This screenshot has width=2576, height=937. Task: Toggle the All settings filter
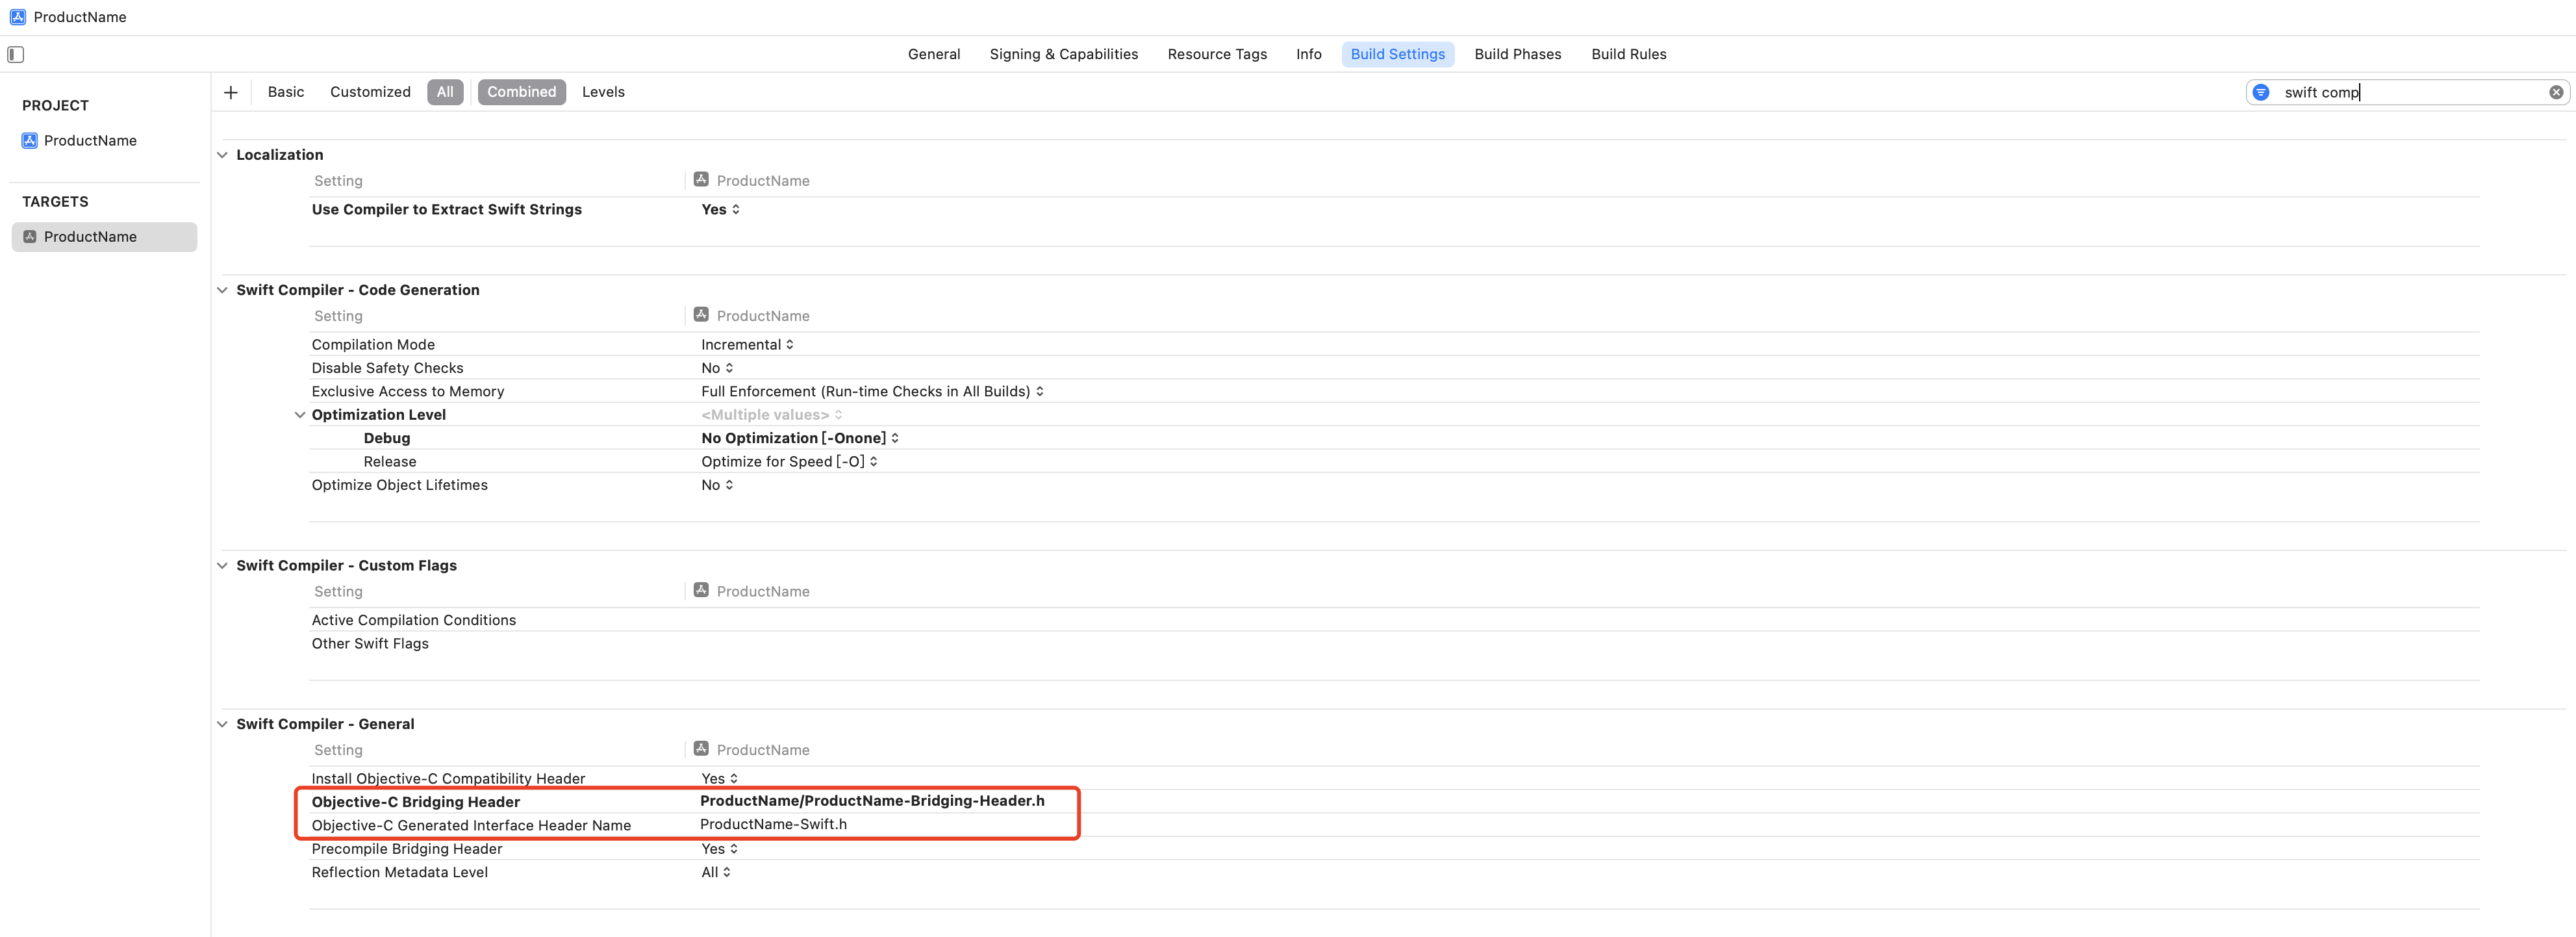445,92
